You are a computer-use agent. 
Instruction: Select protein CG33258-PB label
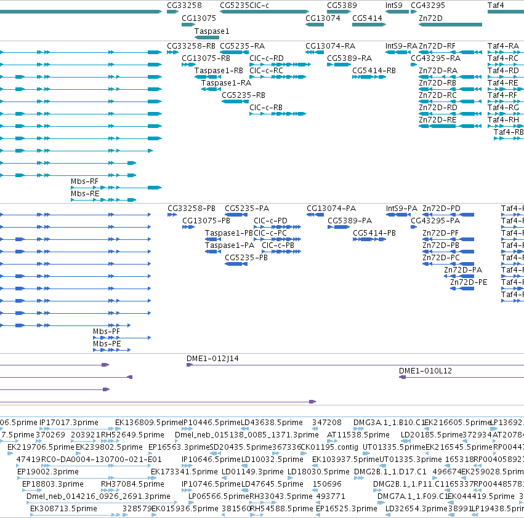pyautogui.click(x=191, y=209)
